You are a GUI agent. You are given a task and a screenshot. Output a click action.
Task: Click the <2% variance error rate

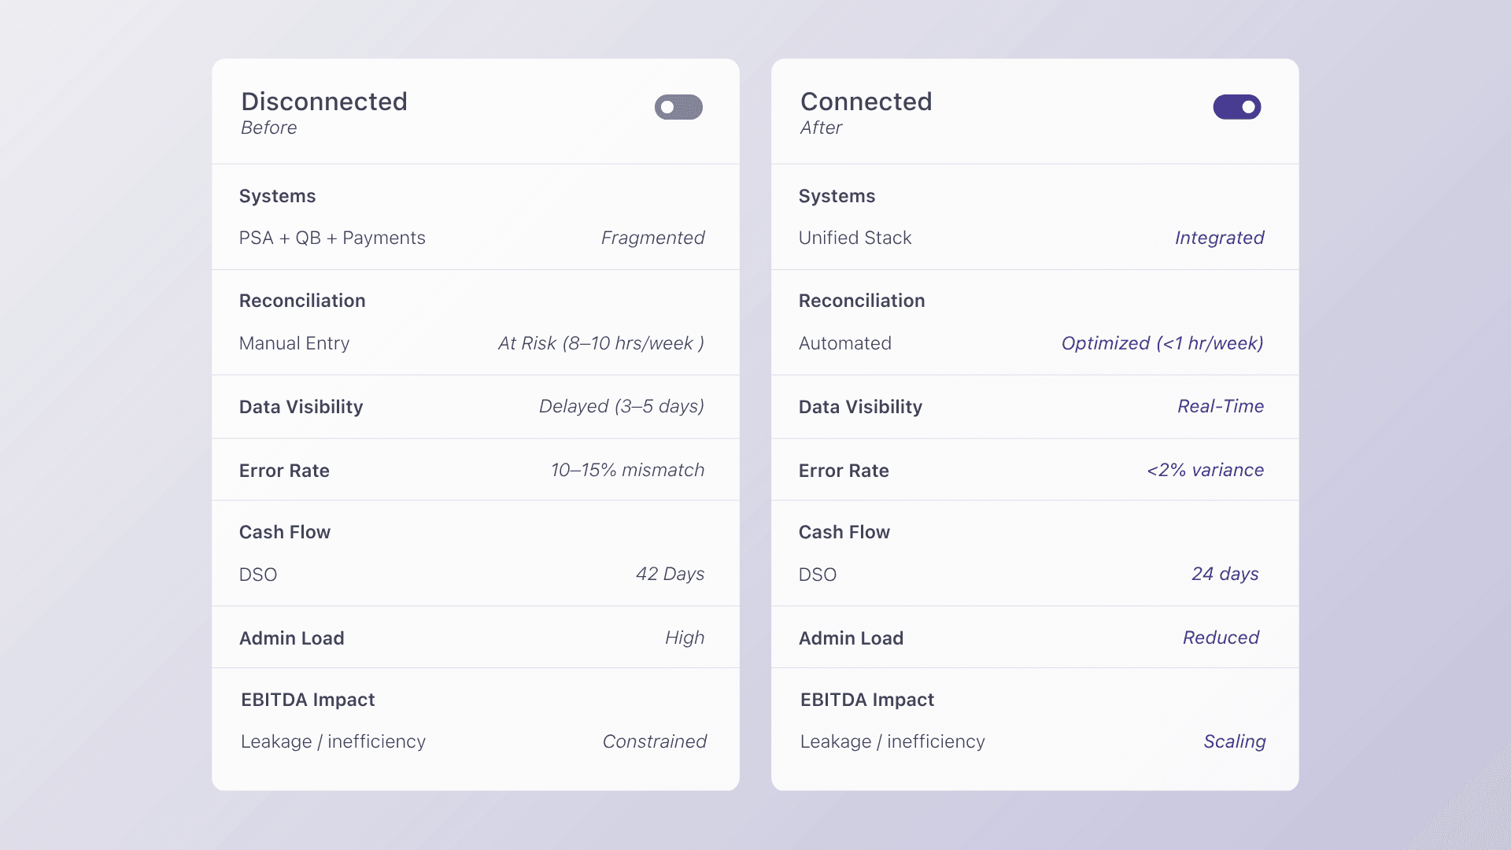(x=1205, y=470)
